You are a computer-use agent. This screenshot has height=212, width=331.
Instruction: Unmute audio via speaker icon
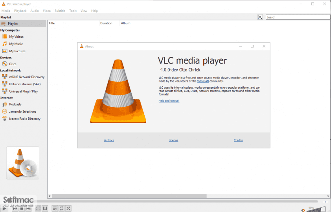tap(303, 210)
